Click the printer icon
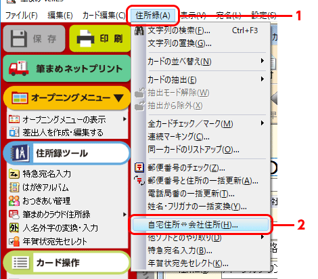The height and width of the screenshot is (279, 318). tap(85, 39)
